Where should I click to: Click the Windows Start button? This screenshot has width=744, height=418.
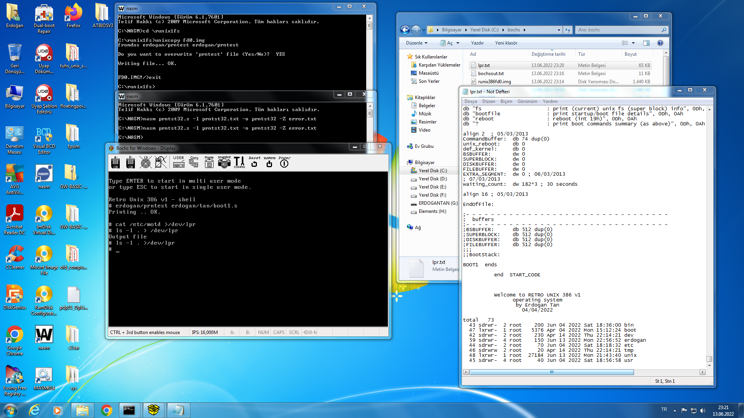[x=10, y=410]
